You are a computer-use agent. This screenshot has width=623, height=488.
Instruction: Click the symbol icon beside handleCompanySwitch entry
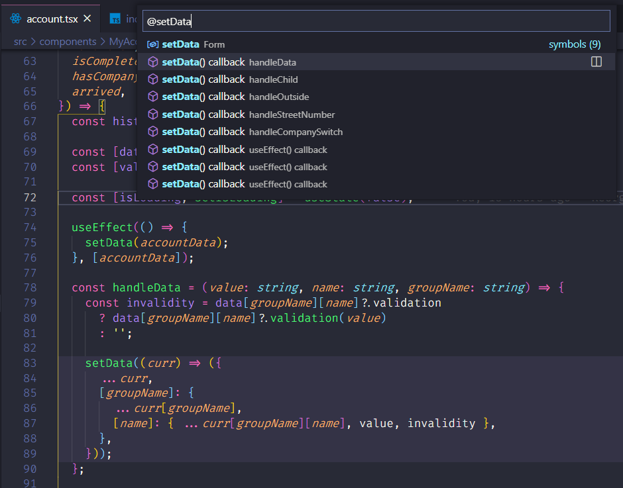coord(153,131)
